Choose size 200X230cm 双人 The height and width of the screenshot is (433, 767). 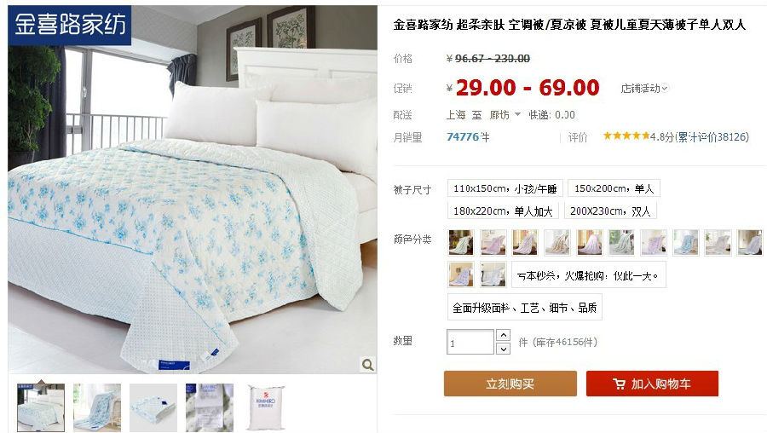[x=610, y=211]
